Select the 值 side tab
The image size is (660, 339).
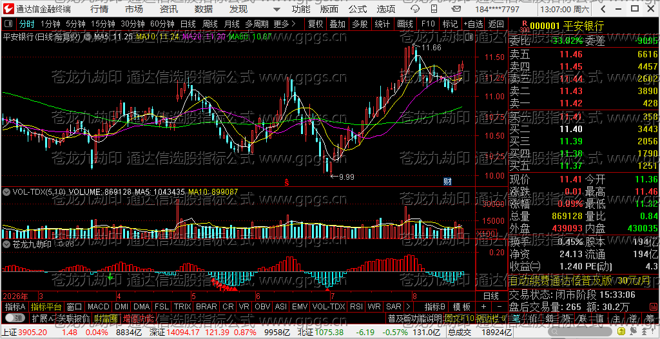(x=599, y=318)
